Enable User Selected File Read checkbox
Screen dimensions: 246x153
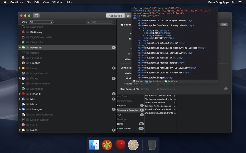[142, 89]
